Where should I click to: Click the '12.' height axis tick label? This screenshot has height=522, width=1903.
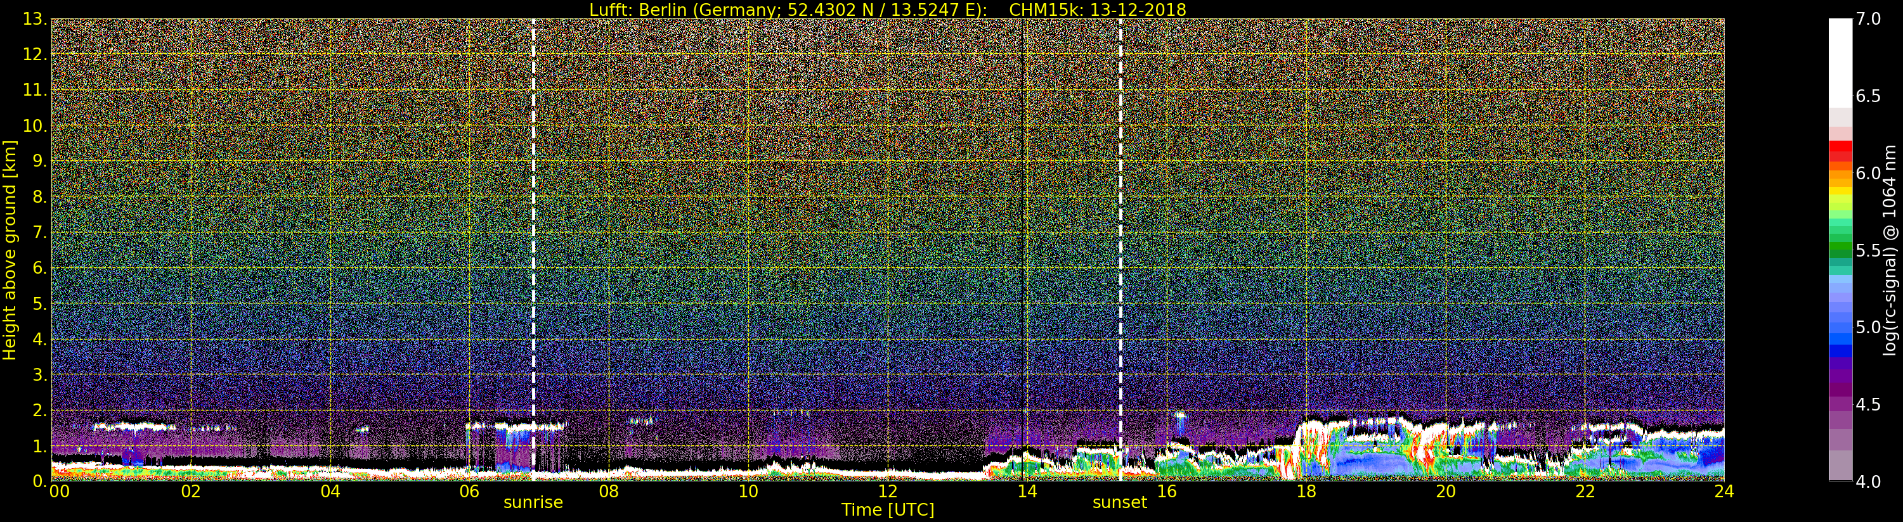tap(35, 54)
